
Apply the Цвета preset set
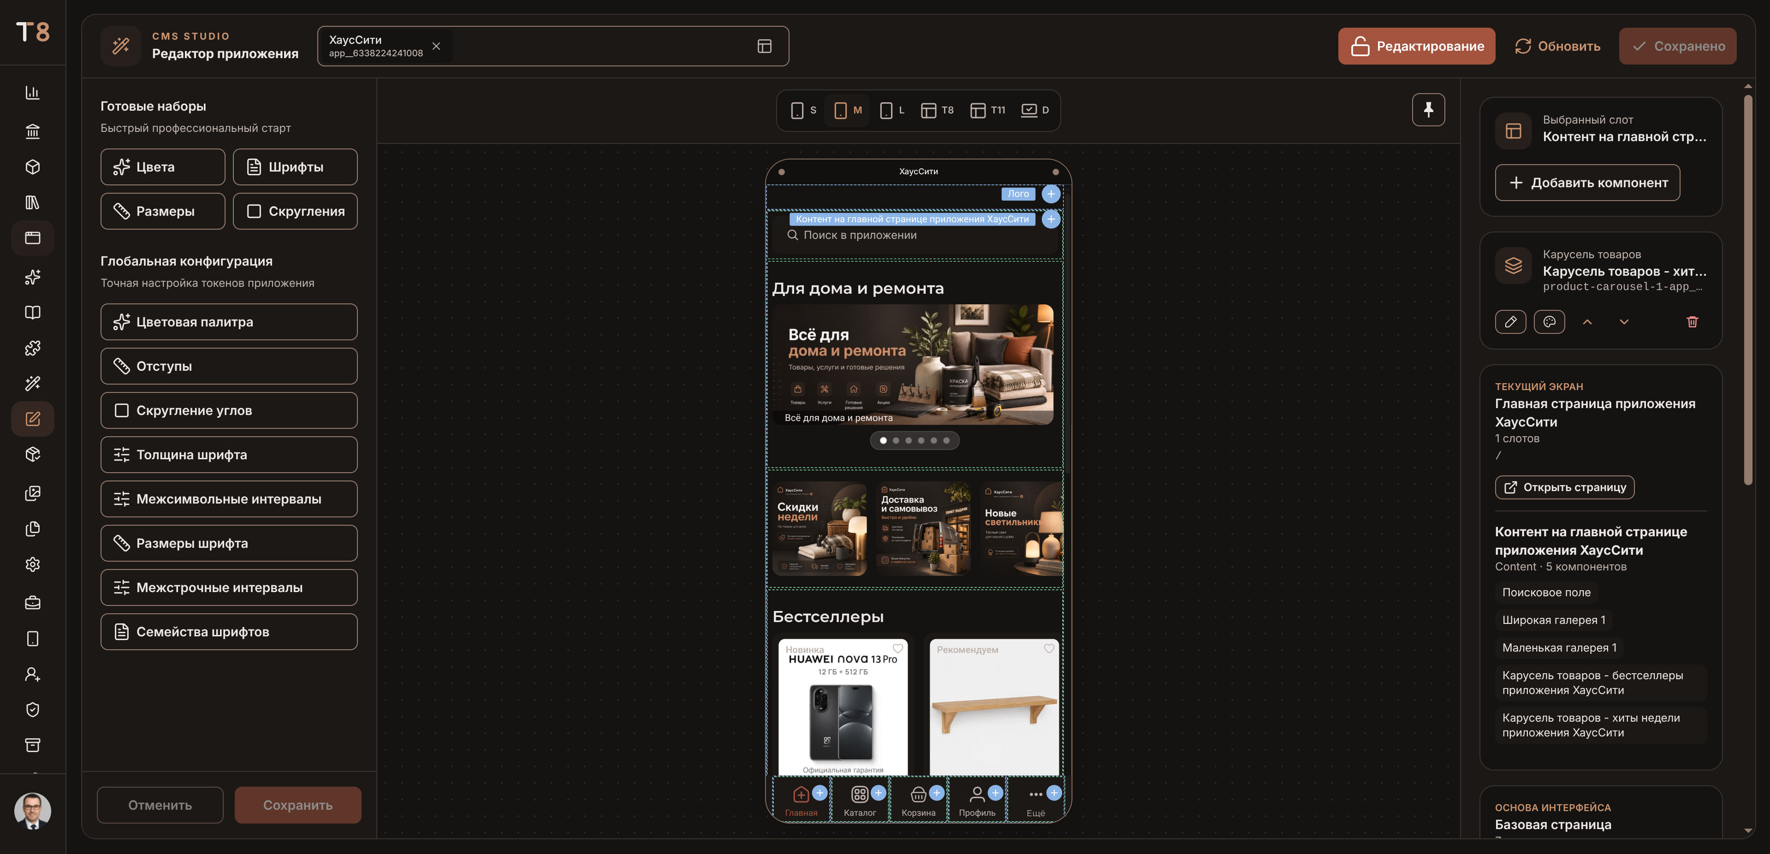163,167
